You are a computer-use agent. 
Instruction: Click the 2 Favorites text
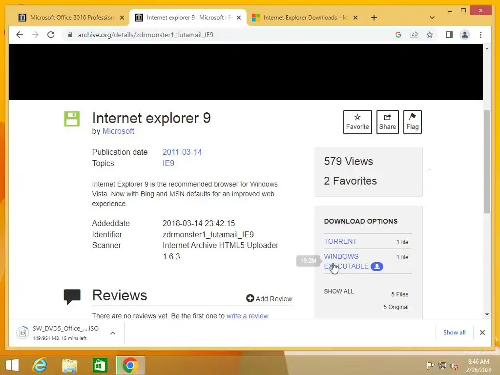(351, 181)
